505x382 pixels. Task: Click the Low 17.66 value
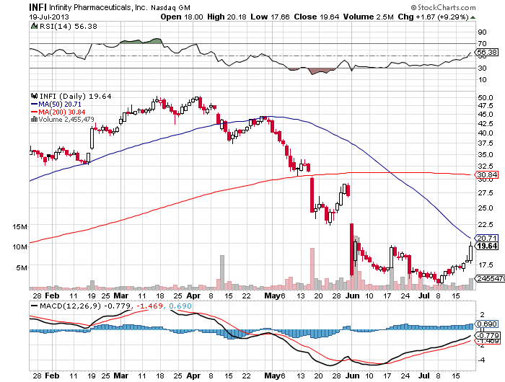(x=270, y=17)
